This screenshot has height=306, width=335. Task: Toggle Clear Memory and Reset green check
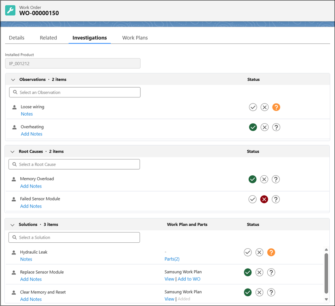point(248,292)
